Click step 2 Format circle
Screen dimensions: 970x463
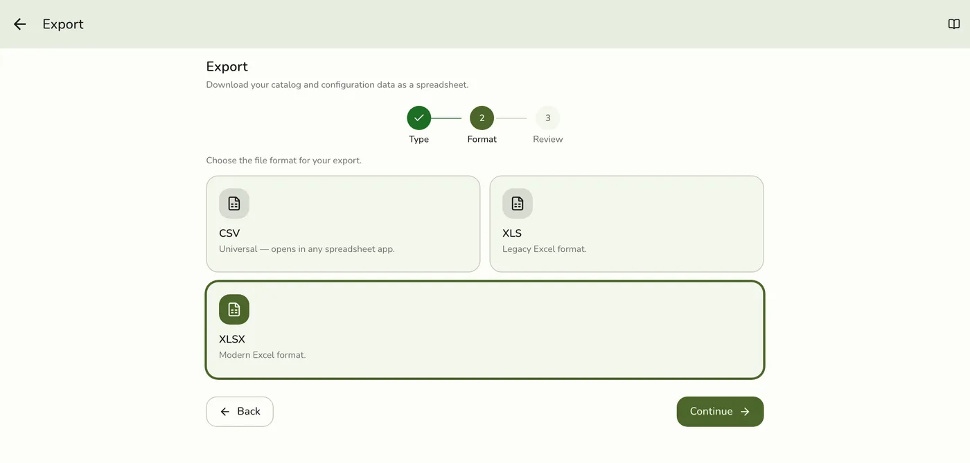pyautogui.click(x=482, y=118)
